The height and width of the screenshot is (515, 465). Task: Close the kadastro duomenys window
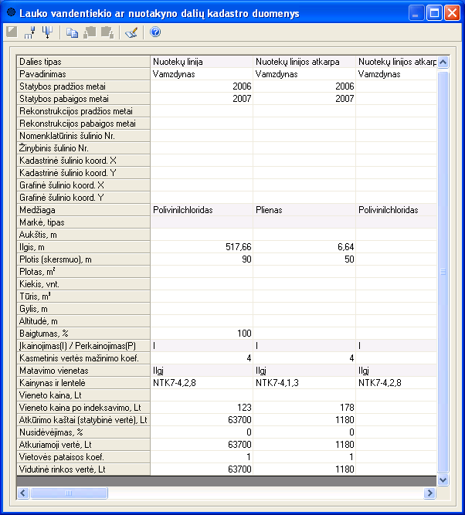(452, 13)
